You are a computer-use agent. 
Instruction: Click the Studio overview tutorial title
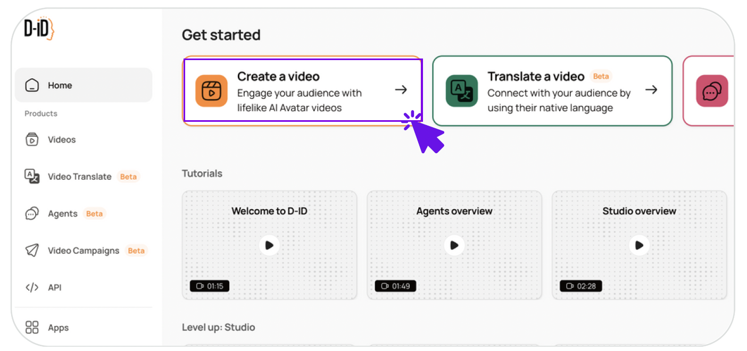[640, 211]
